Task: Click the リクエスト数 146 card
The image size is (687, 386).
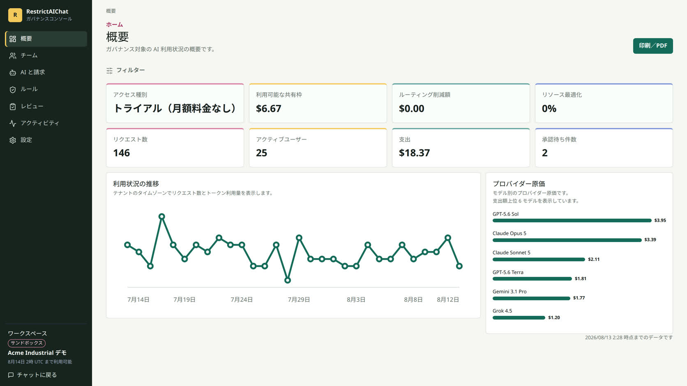Action: pos(175,148)
